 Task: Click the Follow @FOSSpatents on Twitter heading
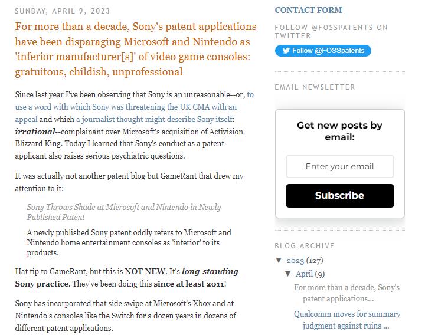(331, 31)
